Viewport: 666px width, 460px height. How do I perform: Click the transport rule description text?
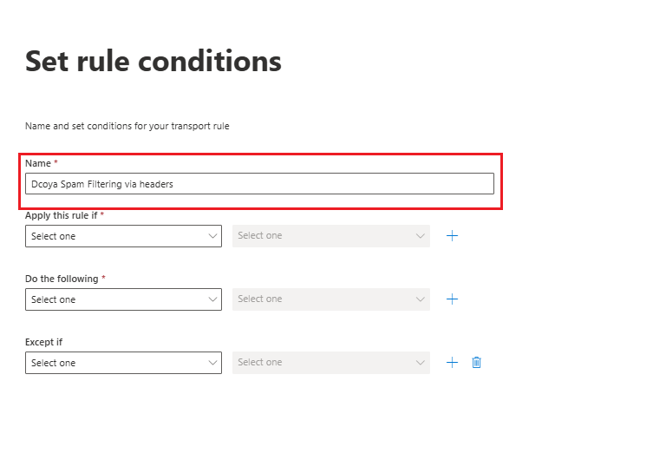pos(127,126)
